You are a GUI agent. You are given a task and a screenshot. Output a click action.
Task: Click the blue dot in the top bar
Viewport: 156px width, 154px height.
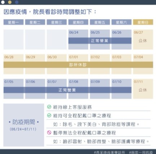click(17, 2)
